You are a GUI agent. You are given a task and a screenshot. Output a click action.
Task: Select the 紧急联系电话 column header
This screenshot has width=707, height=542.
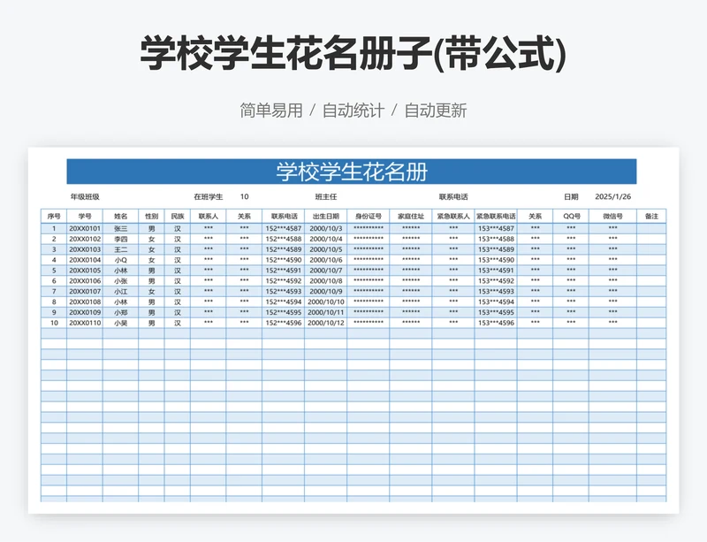pos(496,216)
